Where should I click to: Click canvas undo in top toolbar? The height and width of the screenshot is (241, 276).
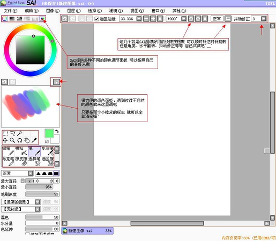(65, 19)
